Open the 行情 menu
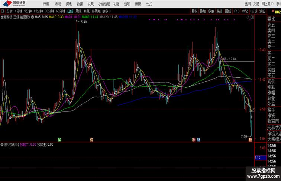The width and height of the screenshot is (281, 181). (x=46, y=3)
